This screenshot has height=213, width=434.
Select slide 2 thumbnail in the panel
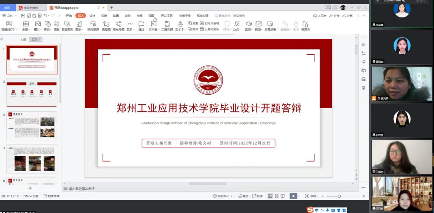click(x=32, y=92)
